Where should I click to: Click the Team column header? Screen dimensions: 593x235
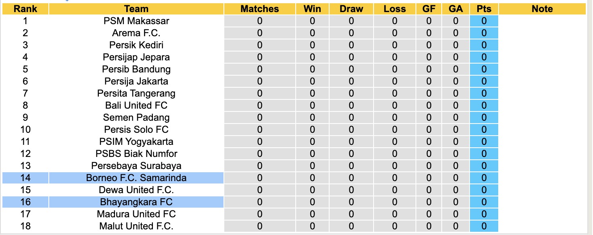point(136,9)
